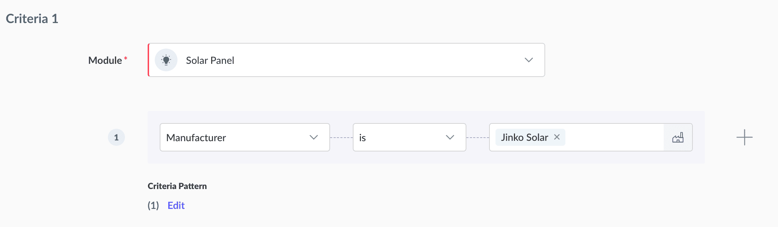The width and height of the screenshot is (778, 227).
Task: Click the row number 1 badge
Action: pos(116,137)
